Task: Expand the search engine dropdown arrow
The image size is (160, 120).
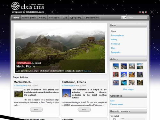Action: click(125, 18)
